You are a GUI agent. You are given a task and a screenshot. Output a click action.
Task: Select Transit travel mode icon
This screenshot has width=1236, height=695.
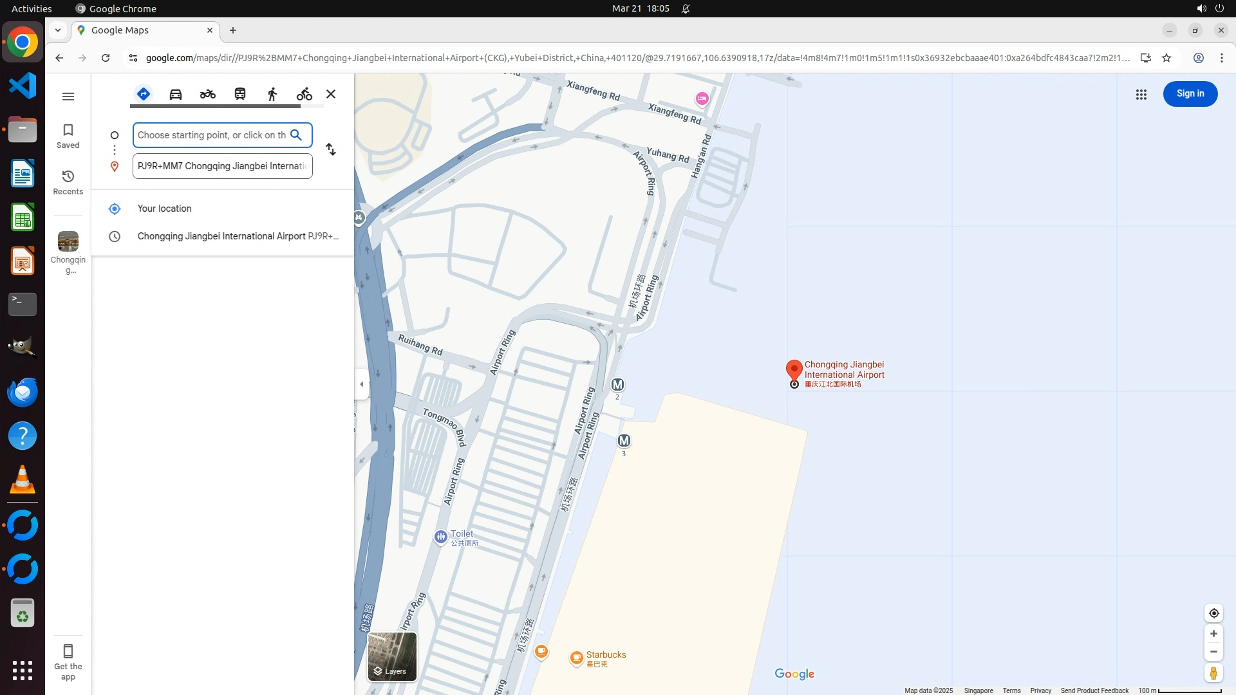tap(240, 94)
